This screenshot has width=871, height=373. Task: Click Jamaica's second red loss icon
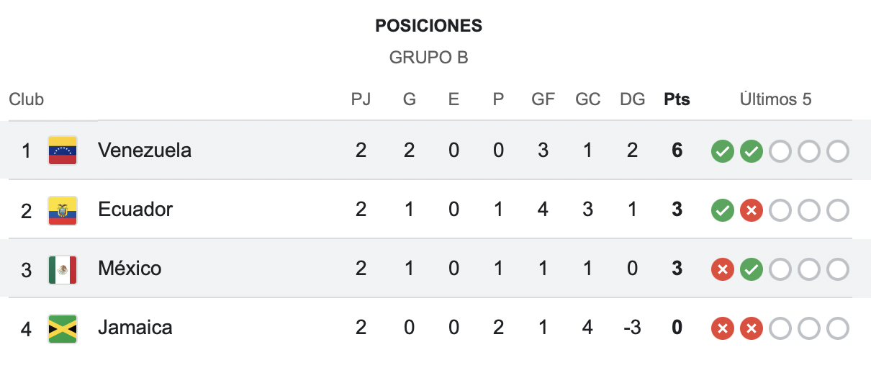point(752,328)
